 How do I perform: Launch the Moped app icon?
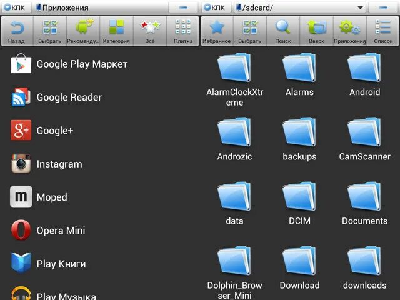point(21,197)
